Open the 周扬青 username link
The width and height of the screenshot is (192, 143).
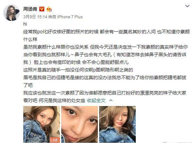click(30, 9)
